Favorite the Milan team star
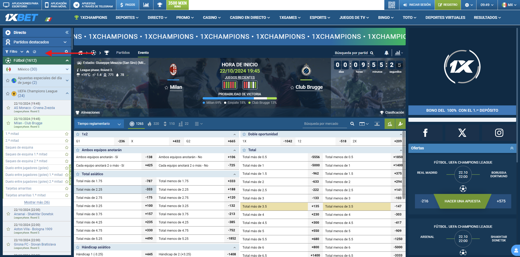 pyautogui.click(x=166, y=88)
